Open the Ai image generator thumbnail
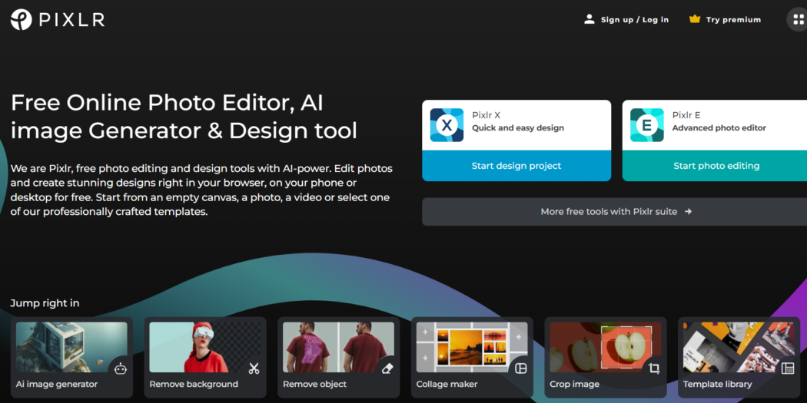The height and width of the screenshot is (403, 807). (x=71, y=347)
